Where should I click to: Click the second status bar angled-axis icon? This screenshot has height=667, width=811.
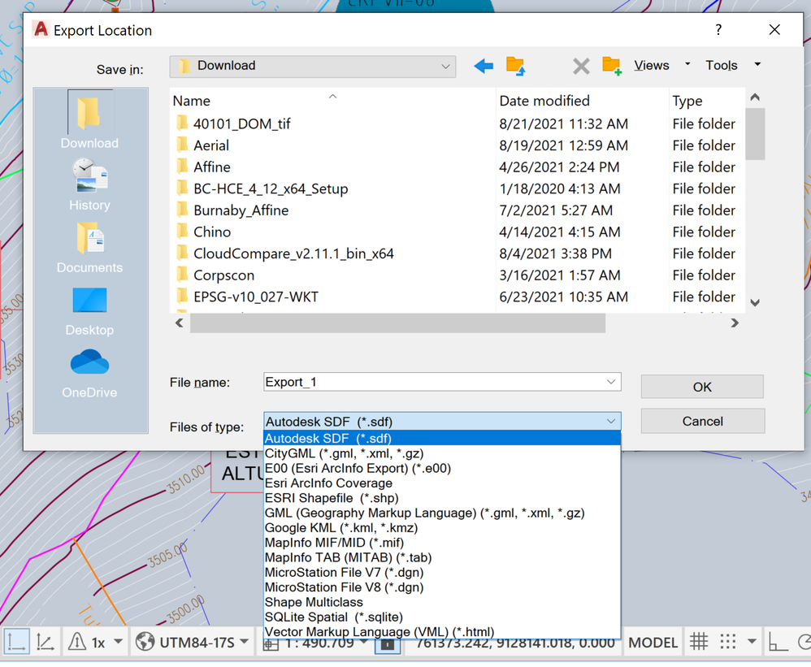pyautogui.click(x=46, y=642)
